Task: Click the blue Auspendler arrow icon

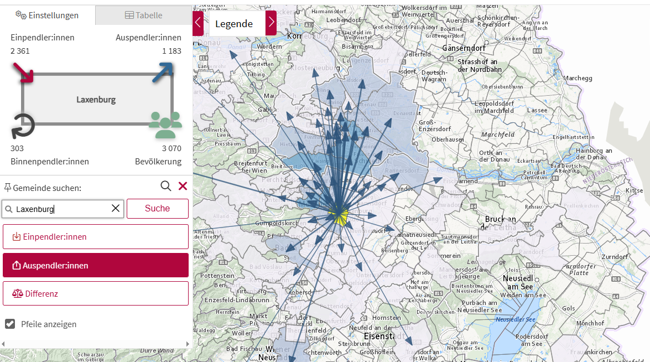Action: click(x=162, y=72)
